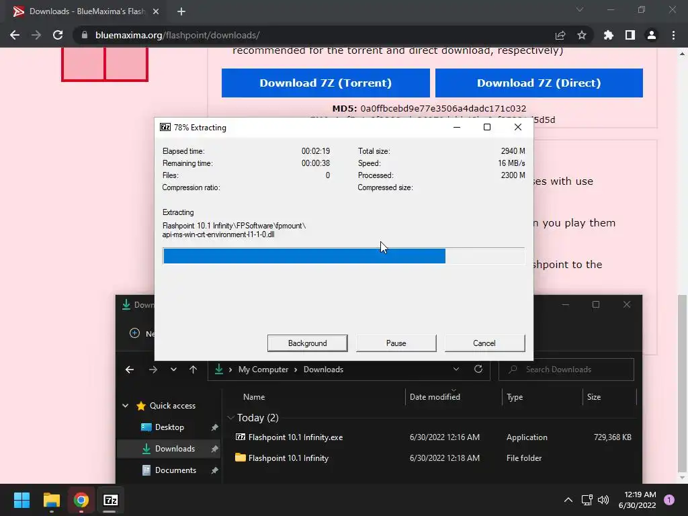
Task: Select Documents in navigation pane
Action: point(175,470)
